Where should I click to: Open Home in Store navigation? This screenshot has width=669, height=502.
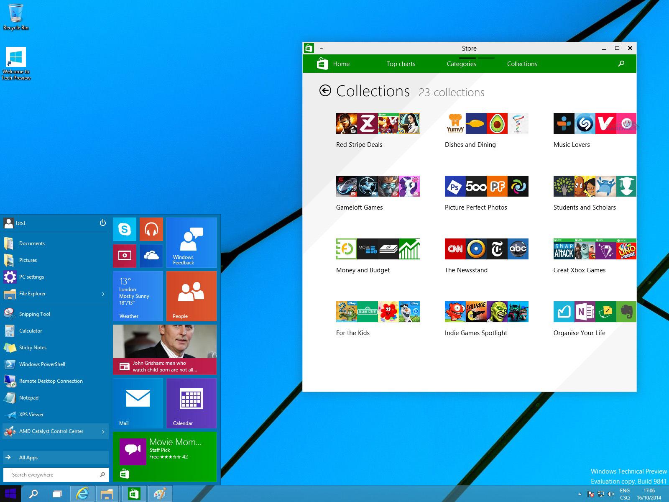point(341,64)
